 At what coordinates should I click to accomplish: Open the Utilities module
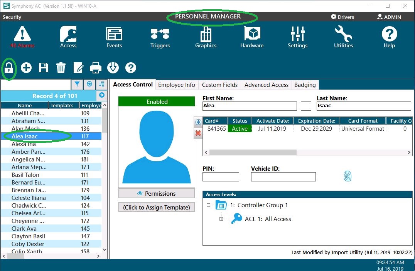[x=343, y=37]
